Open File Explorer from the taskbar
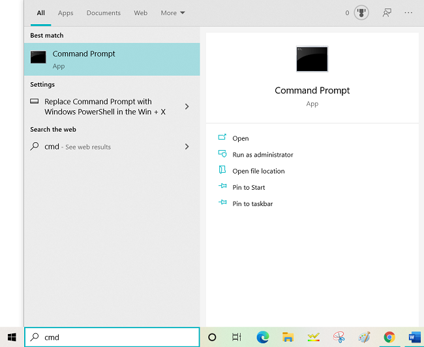Viewport: 424px width, 347px height. (x=288, y=337)
